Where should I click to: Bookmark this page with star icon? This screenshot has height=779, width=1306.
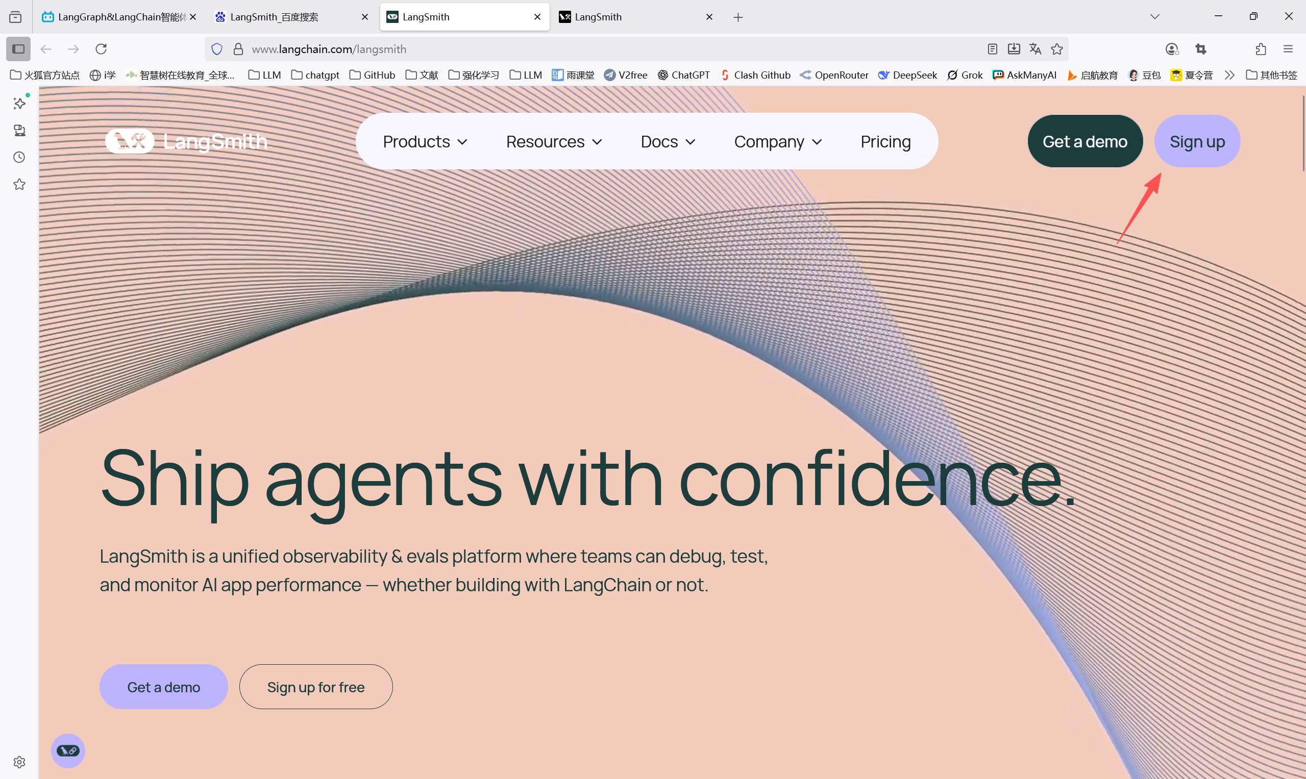[x=1056, y=49]
